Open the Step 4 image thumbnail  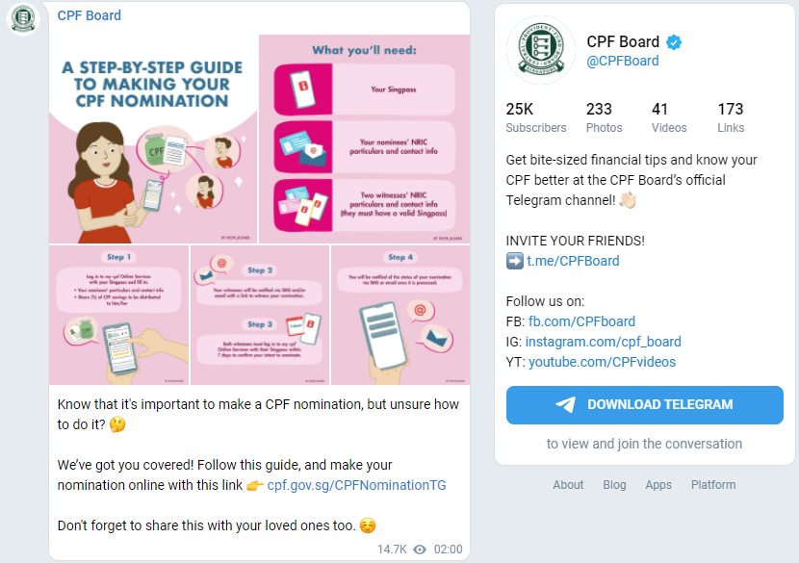click(x=400, y=315)
